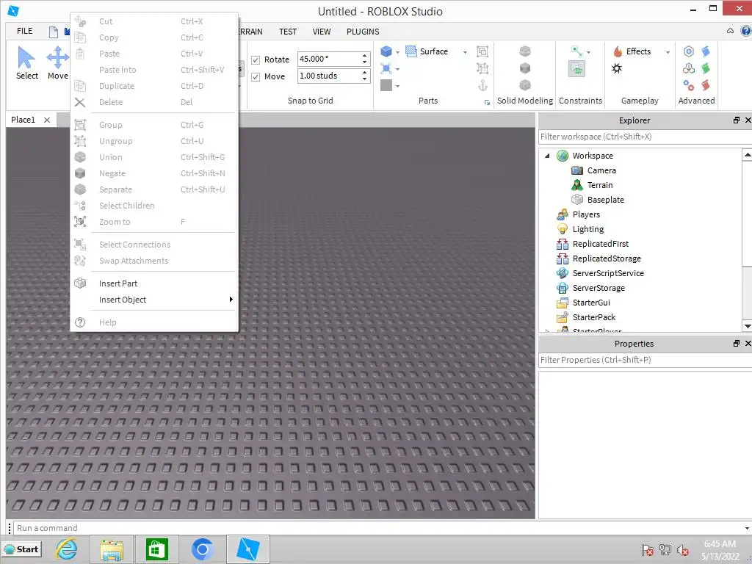Open the green Store taskbar icon
The height and width of the screenshot is (564, 752).
[157, 549]
